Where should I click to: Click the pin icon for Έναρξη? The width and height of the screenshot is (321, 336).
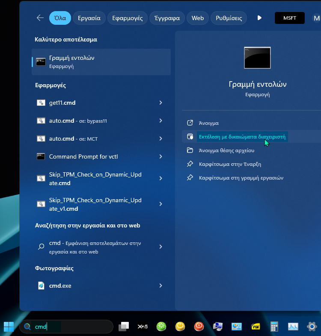click(190, 164)
